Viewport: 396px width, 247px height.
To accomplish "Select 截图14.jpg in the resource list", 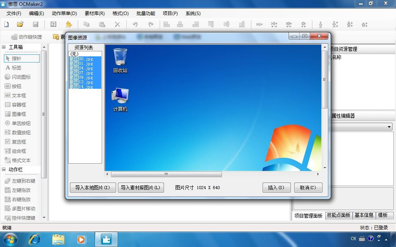I will (85, 87).
